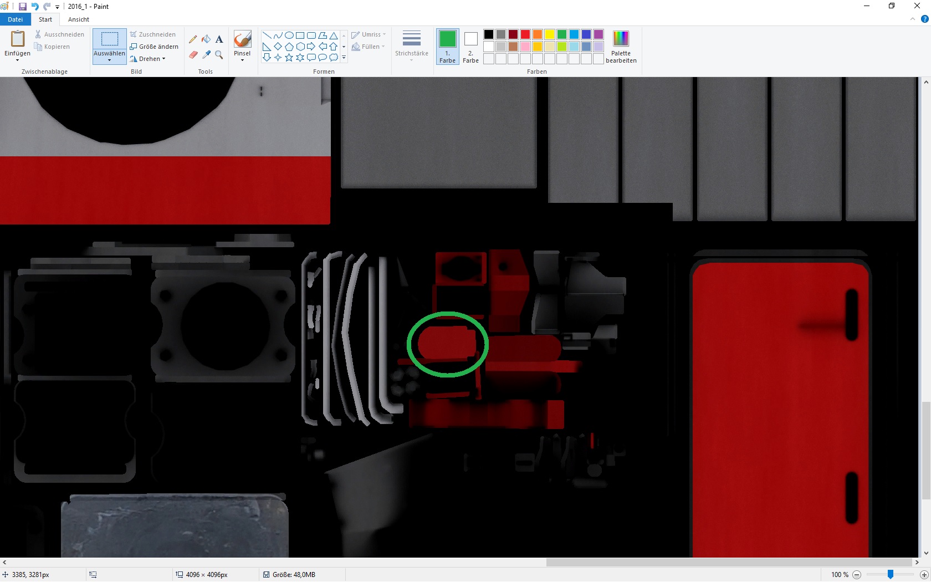
Task: Select the Fill with color bucket tool
Action: (x=206, y=39)
